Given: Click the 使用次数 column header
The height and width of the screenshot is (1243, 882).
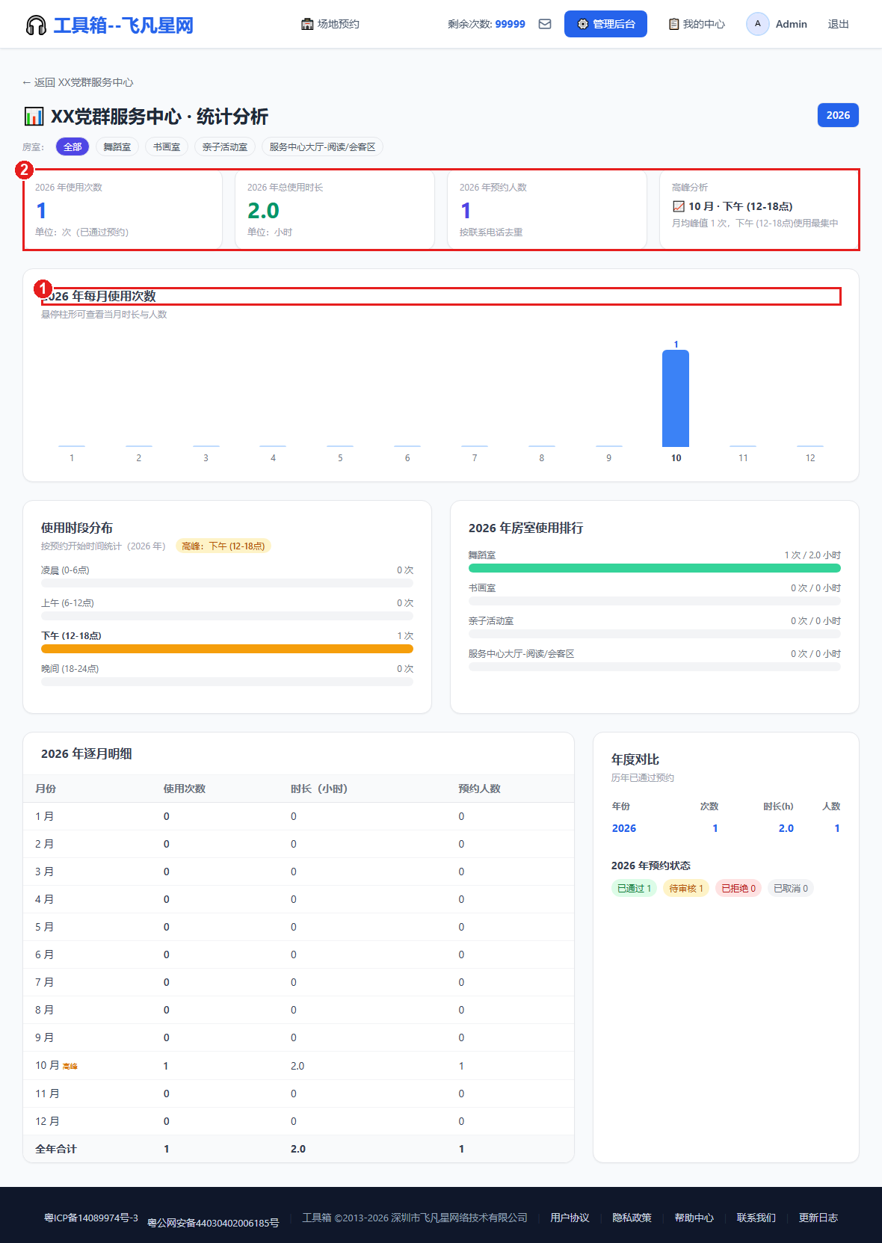Looking at the screenshot, I should 185,789.
